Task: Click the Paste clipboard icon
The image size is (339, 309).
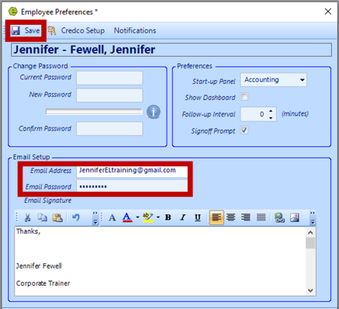Action: 57,217
